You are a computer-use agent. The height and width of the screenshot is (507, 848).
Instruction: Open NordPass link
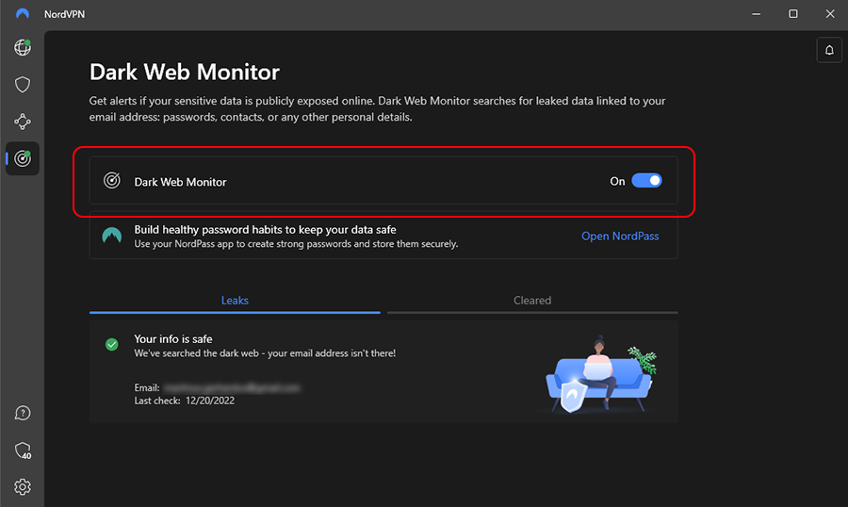point(620,236)
